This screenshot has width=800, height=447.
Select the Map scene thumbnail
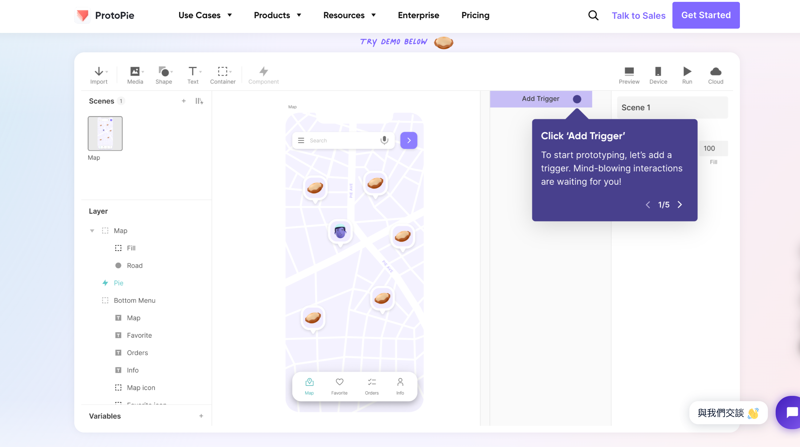point(105,134)
